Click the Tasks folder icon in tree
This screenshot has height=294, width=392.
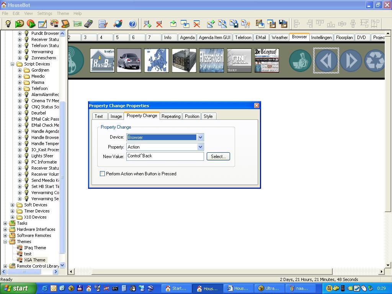(x=12, y=223)
